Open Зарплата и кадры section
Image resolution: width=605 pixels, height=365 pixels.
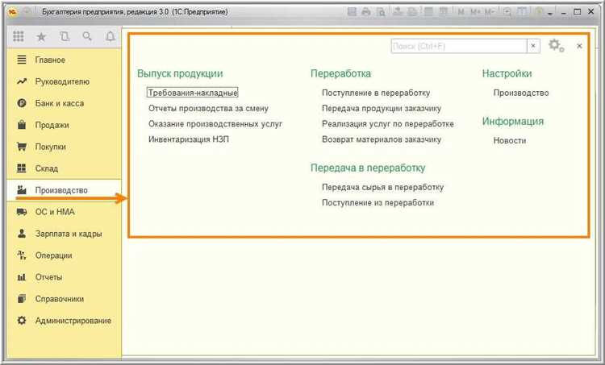point(64,234)
